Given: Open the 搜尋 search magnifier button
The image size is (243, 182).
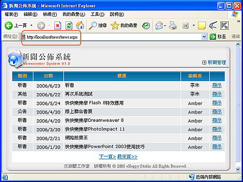Looking at the screenshot, I should click(x=98, y=25).
